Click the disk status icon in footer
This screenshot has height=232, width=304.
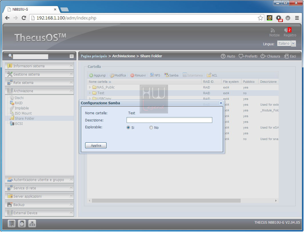click(22, 224)
